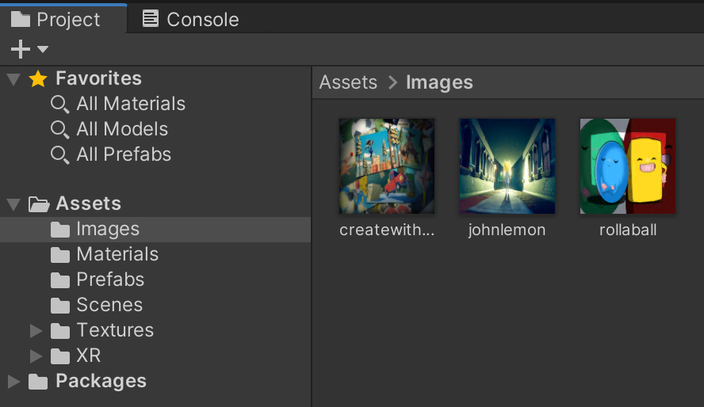This screenshot has width=704, height=407.
Task: Expand the Packages section arrow
Action: point(13,382)
